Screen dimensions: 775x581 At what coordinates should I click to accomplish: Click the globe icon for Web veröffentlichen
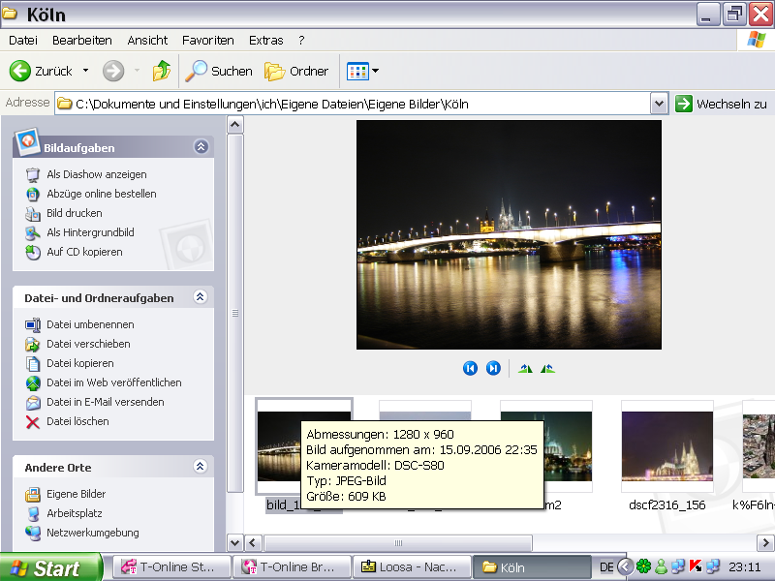pyautogui.click(x=33, y=382)
